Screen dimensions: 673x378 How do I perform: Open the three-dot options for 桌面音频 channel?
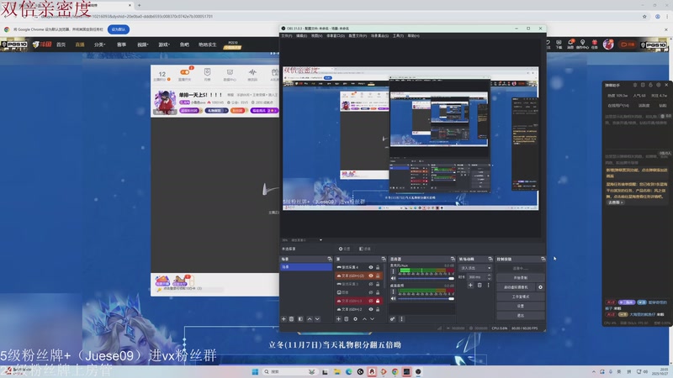coord(393,291)
